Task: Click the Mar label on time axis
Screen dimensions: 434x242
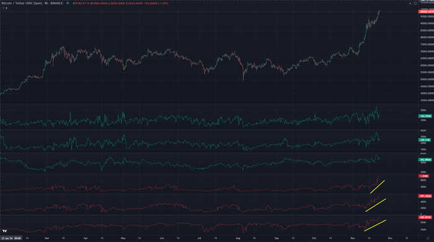Action: pos(46,238)
